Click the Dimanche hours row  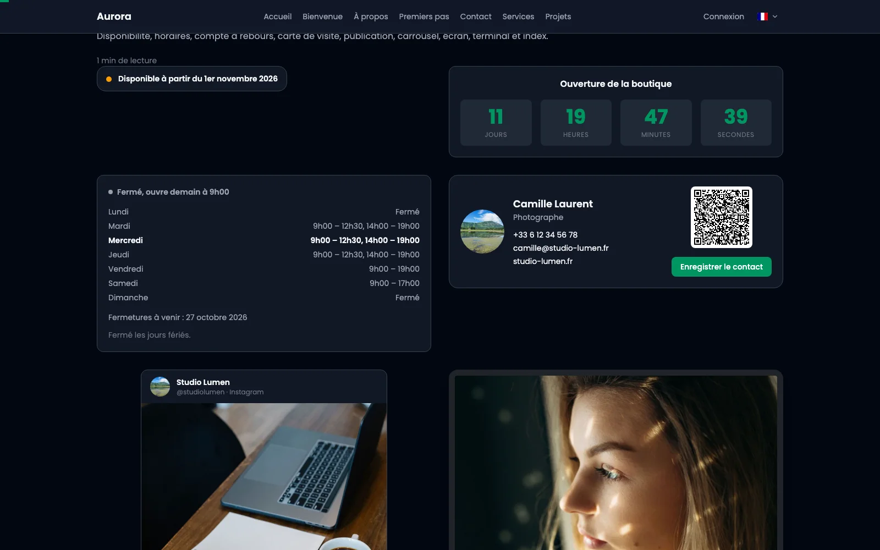264,298
